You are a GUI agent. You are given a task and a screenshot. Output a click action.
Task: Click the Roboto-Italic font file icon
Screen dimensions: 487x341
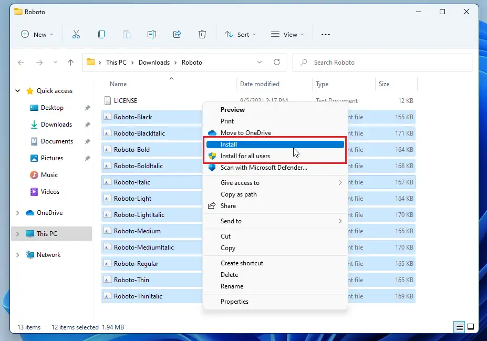point(107,182)
